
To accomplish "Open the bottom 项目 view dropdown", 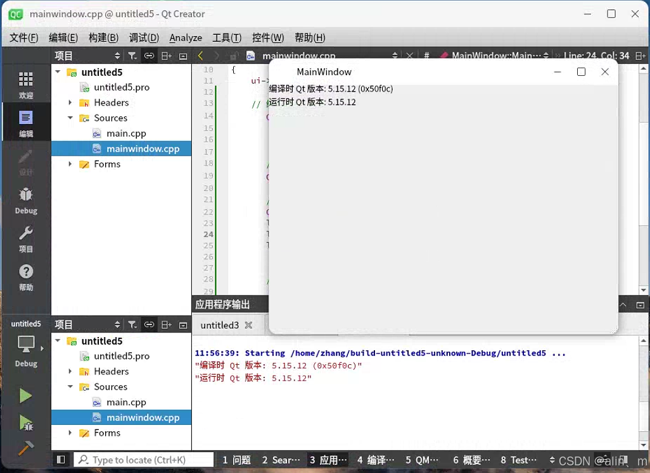I will pyautogui.click(x=87, y=325).
